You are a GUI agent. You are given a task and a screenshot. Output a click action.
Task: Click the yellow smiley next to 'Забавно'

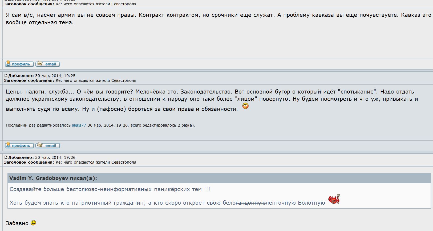(x=33, y=222)
